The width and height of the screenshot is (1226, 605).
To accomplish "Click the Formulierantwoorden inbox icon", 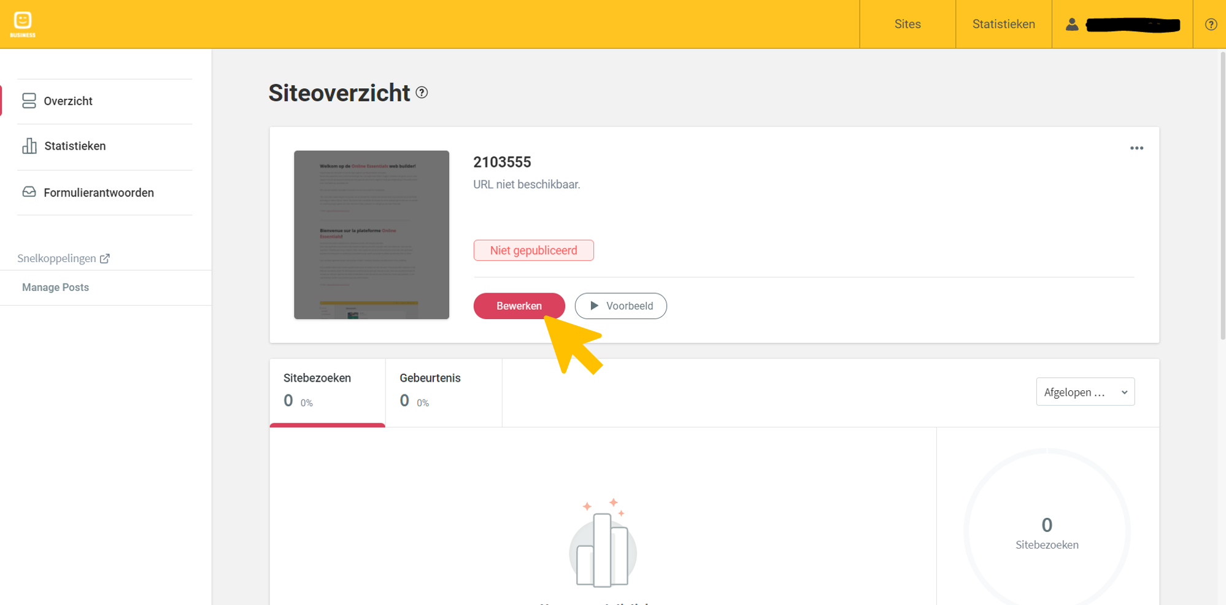I will [x=29, y=192].
